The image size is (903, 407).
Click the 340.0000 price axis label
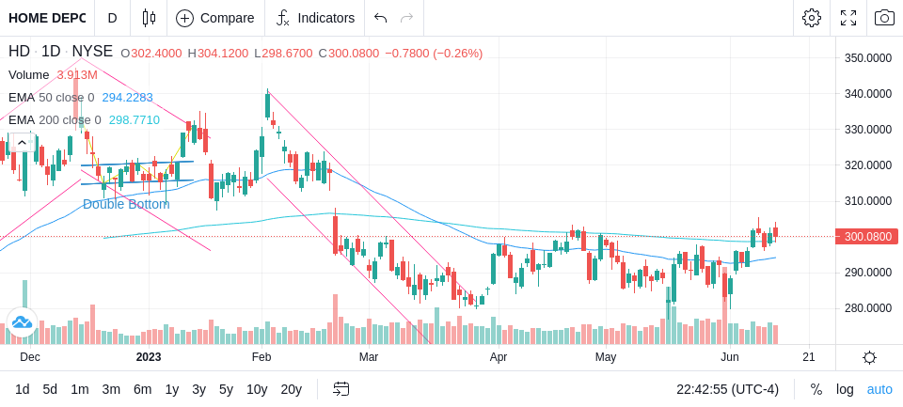[x=868, y=93]
